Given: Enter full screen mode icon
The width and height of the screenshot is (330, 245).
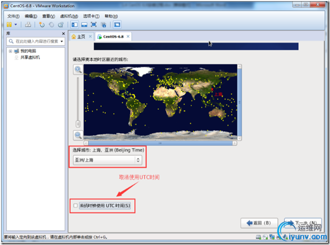Looking at the screenshot, I should (94, 25).
